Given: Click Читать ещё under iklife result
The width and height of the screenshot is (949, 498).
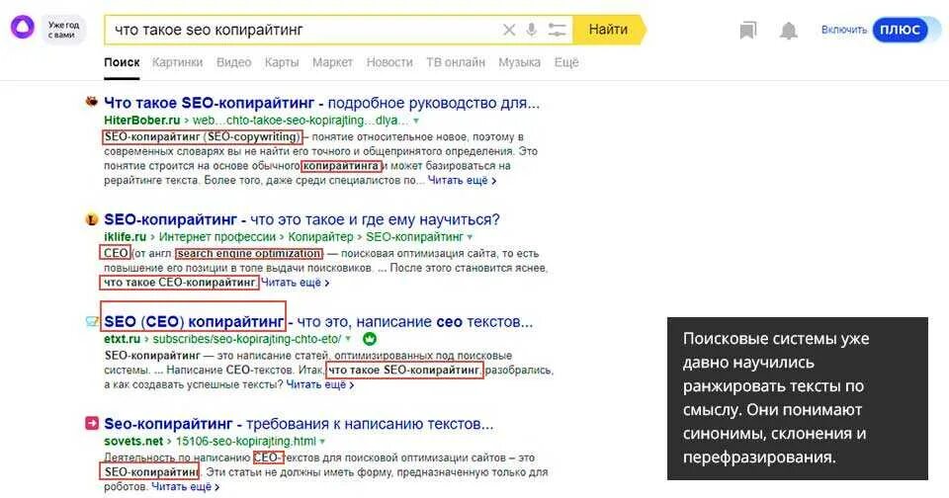Looking at the screenshot, I should coord(295,283).
